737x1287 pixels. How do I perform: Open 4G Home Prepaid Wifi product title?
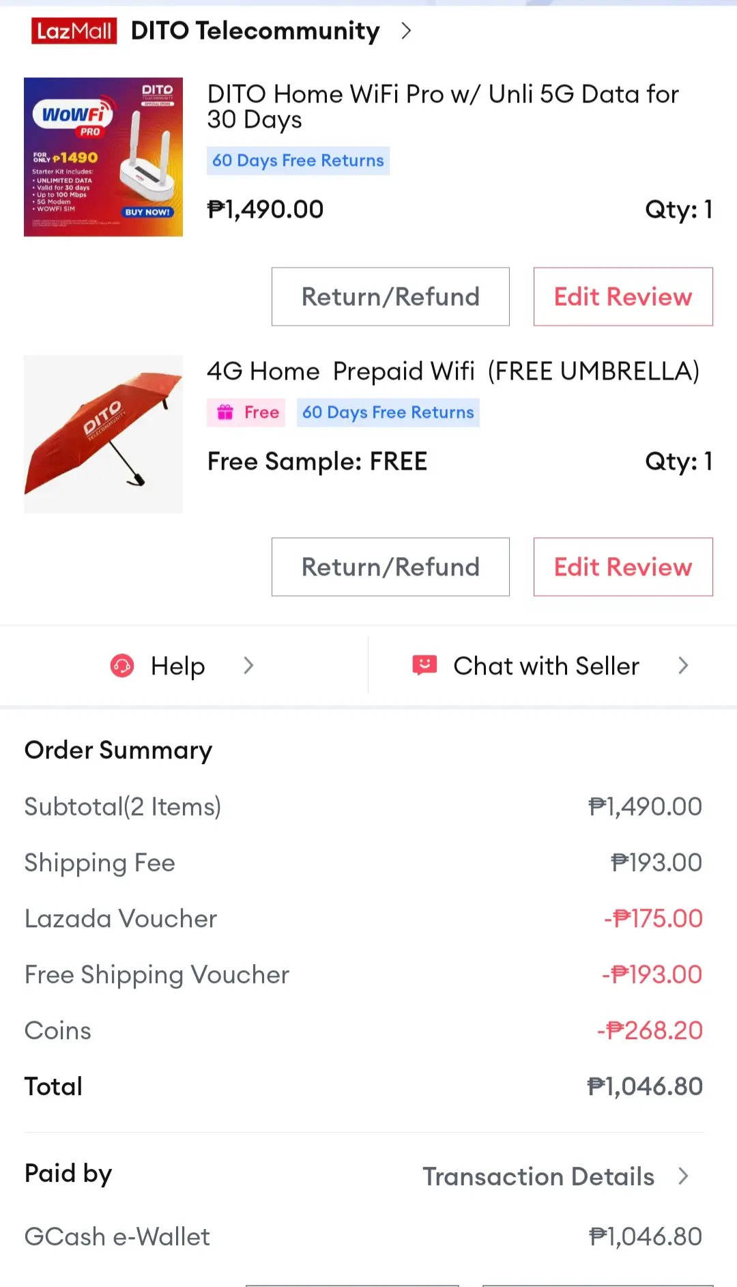pos(453,371)
